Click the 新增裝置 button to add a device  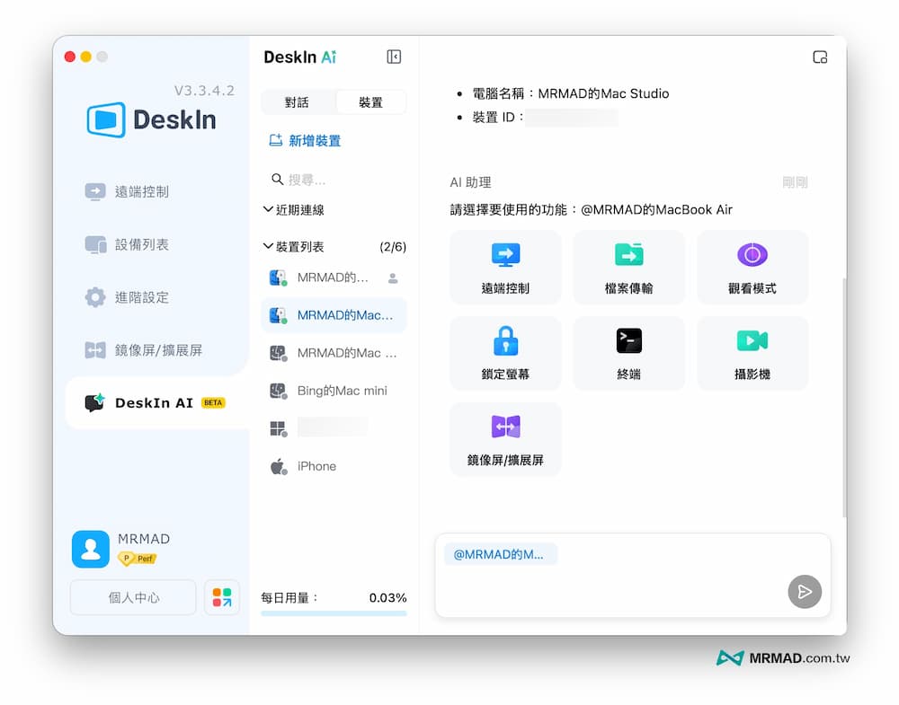pos(307,140)
